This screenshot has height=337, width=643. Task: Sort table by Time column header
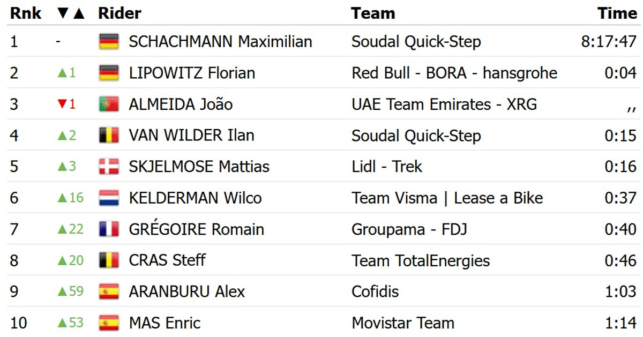tap(617, 13)
